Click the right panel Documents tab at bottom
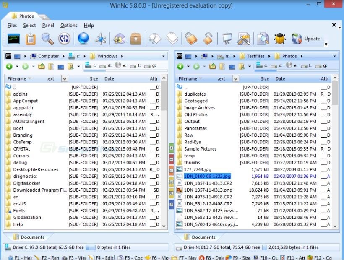The width and height of the screenshot is (344, 260). pos(200,237)
